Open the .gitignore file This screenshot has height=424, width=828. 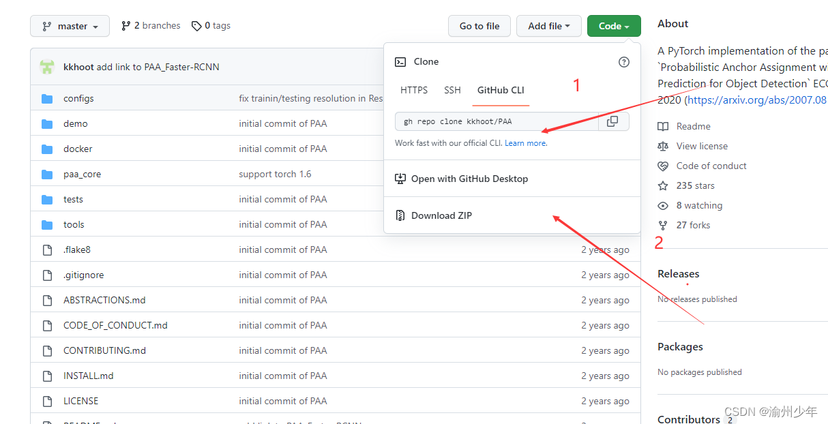tap(84, 275)
